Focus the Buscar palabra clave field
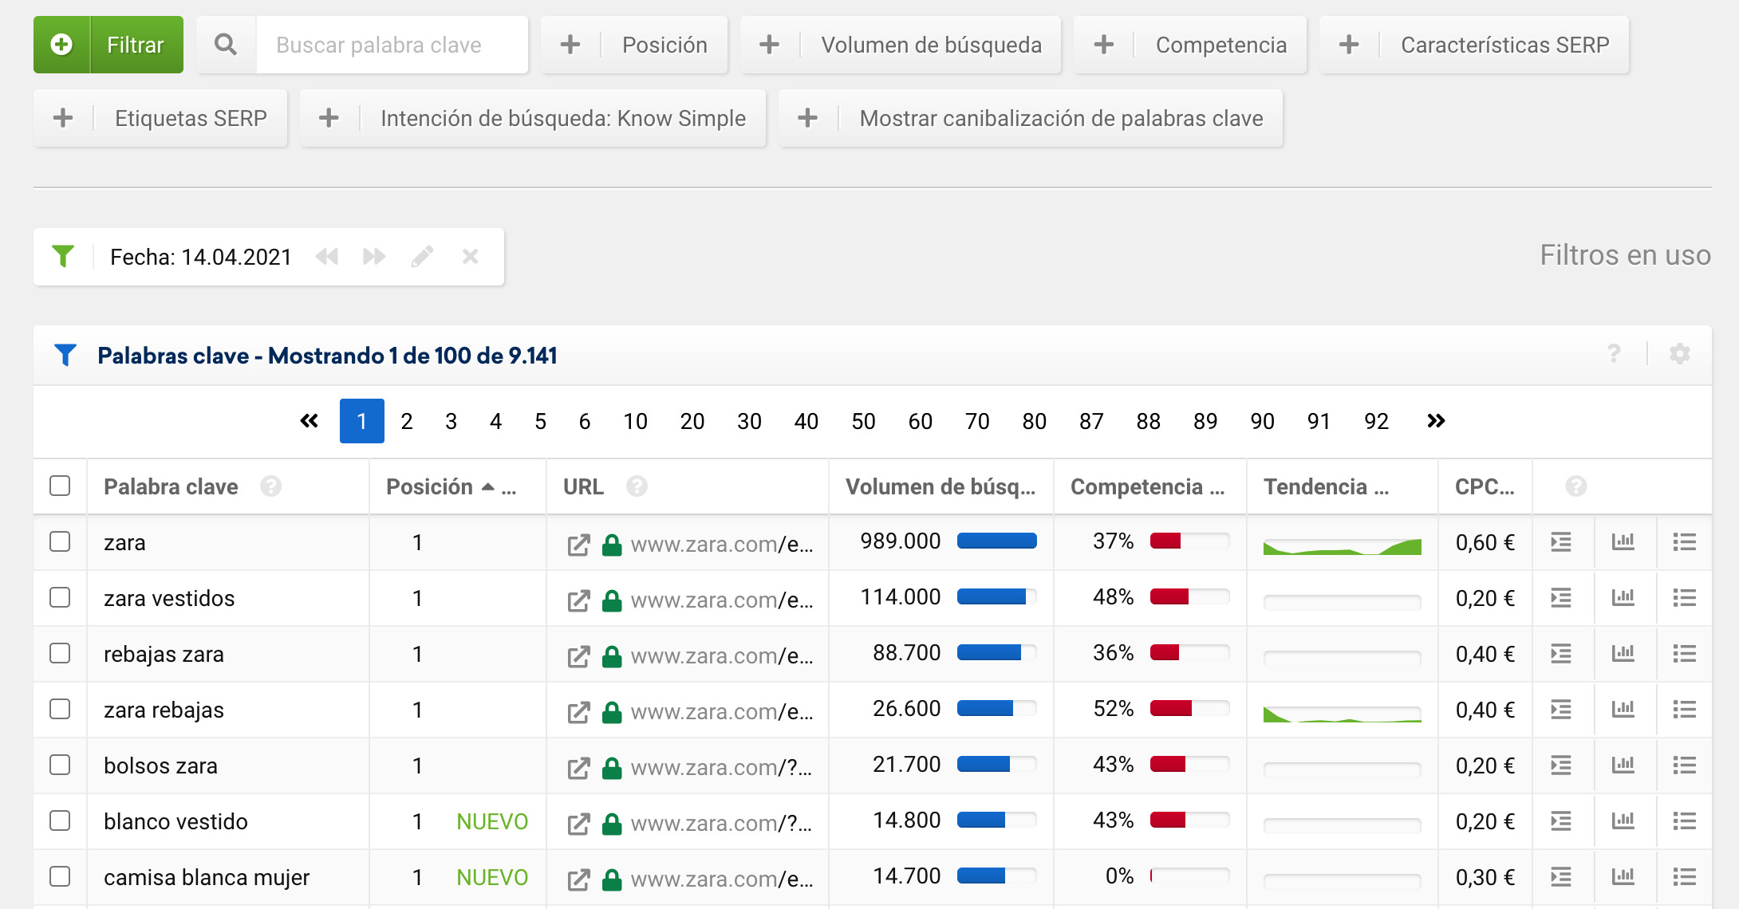Screen dimensions: 1739x909 [x=392, y=45]
